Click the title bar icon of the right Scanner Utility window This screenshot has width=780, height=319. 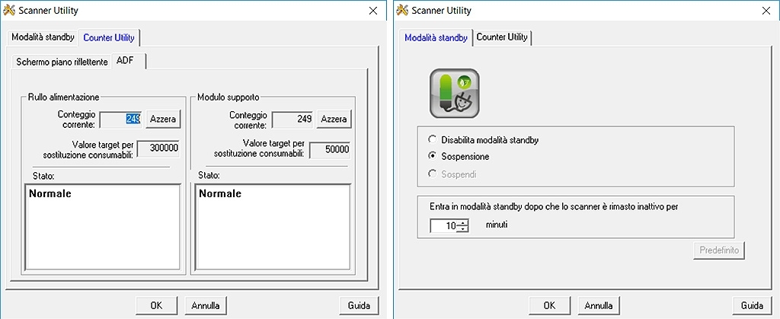tap(402, 11)
